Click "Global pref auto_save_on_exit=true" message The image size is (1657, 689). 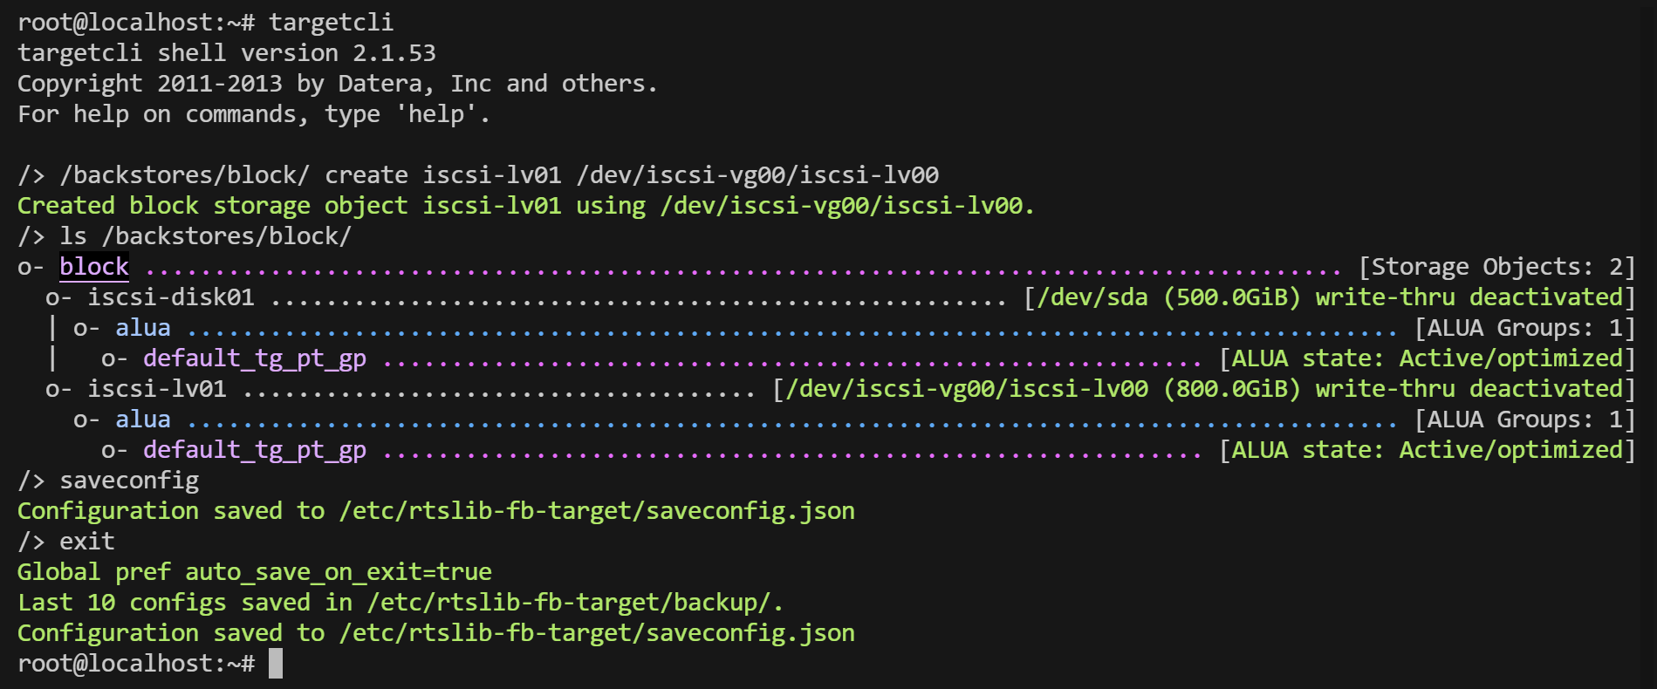point(255,572)
